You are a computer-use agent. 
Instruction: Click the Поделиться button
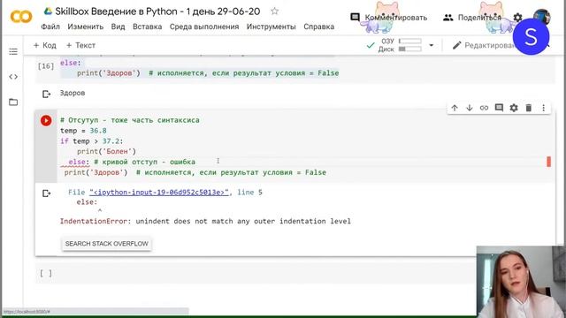tap(472, 18)
